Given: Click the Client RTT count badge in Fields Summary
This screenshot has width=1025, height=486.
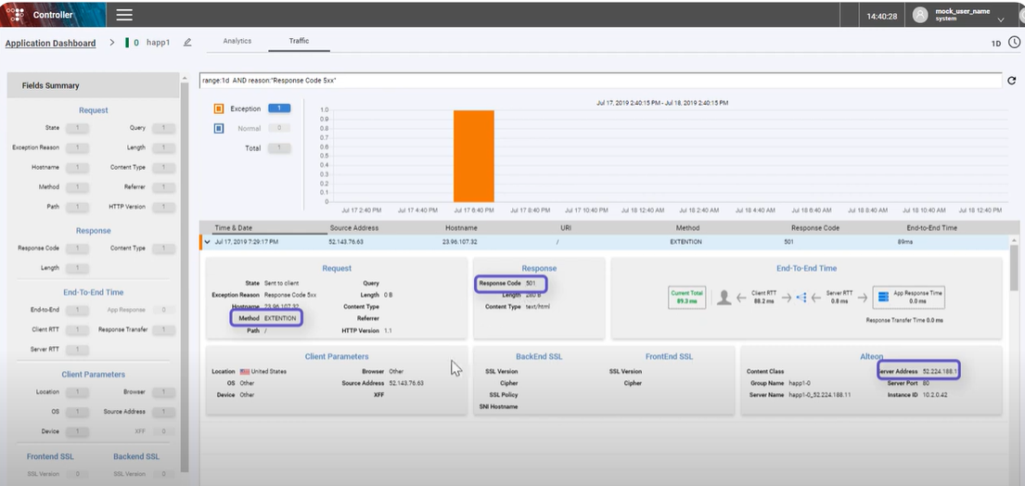Looking at the screenshot, I should 77,329.
